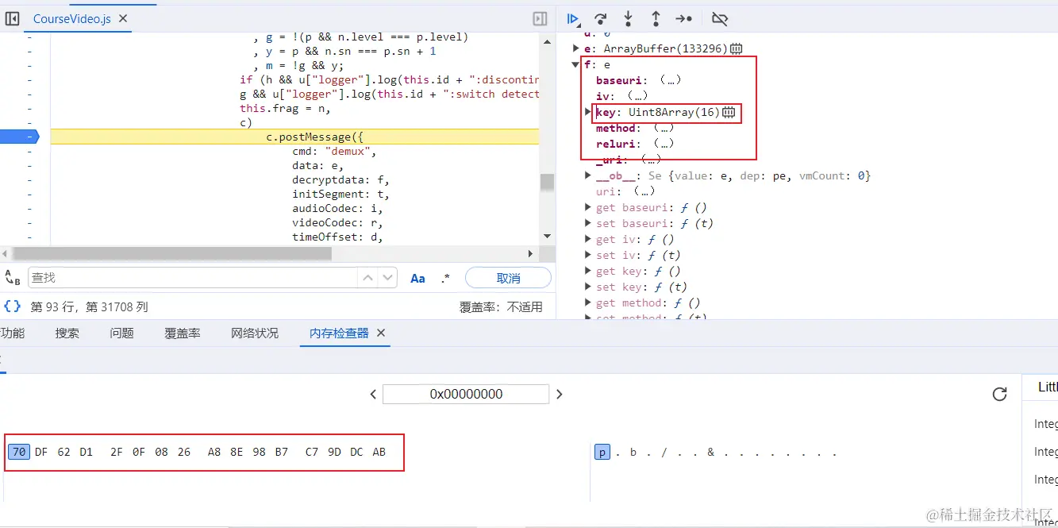The height and width of the screenshot is (528, 1058).
Task: Expand set iv setter
Action: [588, 255]
